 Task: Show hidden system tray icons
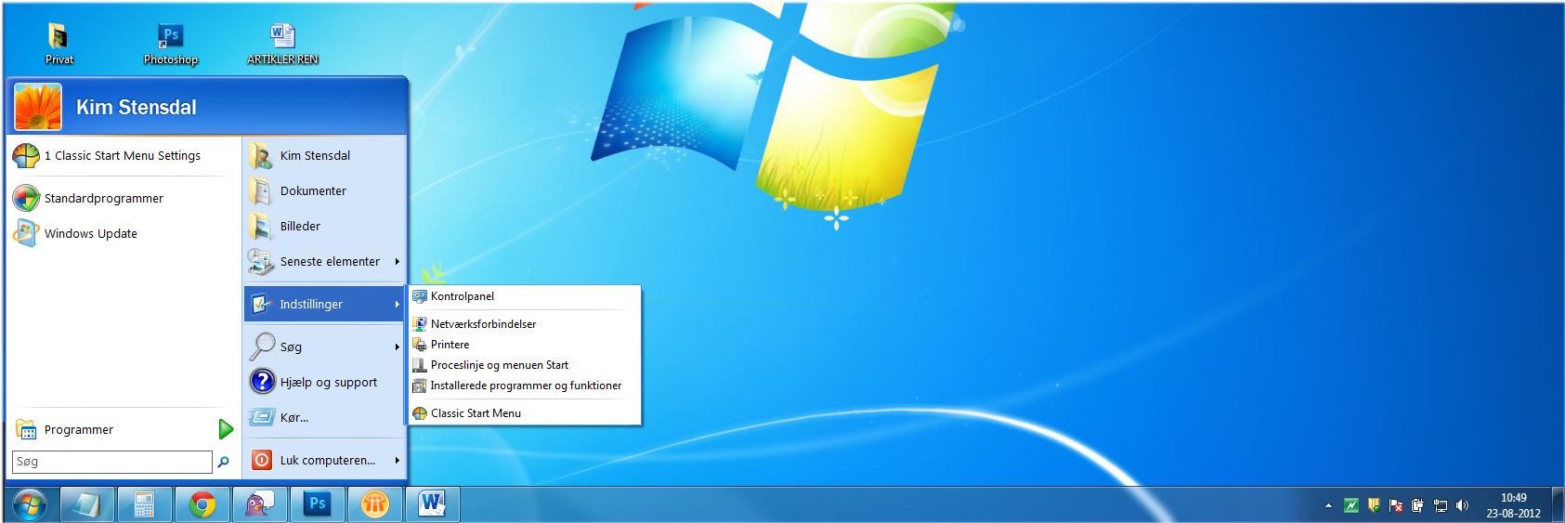pos(1328,505)
